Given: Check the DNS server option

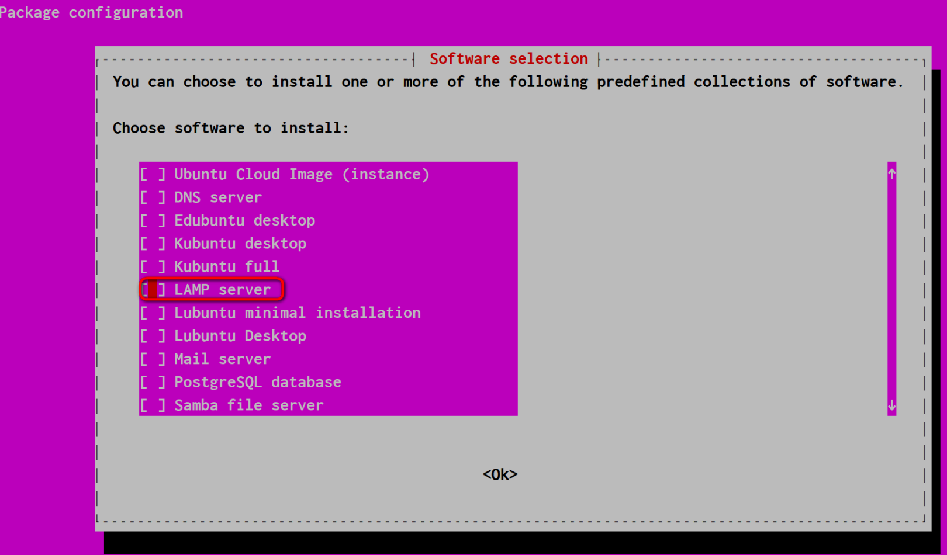Looking at the screenshot, I should click(152, 197).
